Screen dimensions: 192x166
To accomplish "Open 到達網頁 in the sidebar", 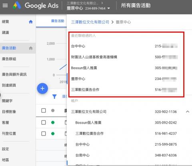I will 9,85.
